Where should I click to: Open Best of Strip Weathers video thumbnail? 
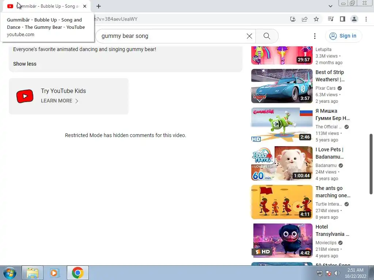click(282, 86)
